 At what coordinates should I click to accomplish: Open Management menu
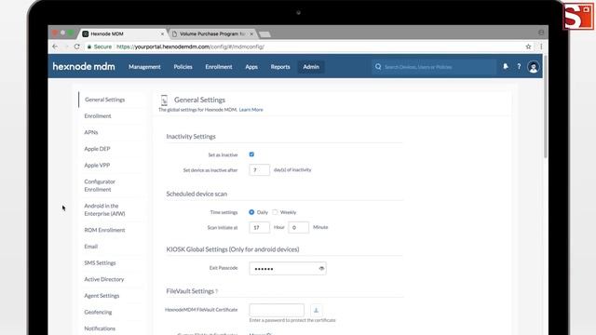tap(144, 67)
